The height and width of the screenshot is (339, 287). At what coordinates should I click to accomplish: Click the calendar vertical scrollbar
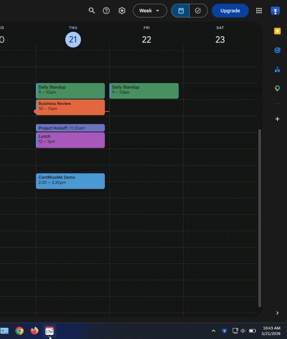(x=260, y=218)
